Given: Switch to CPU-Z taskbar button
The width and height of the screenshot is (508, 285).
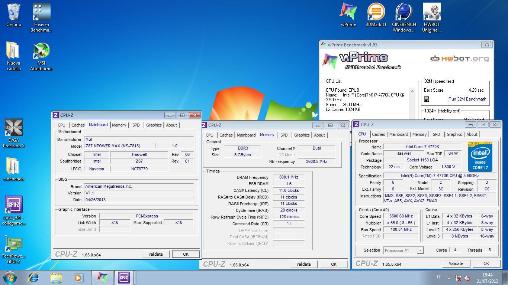Looking at the screenshot, I should [x=124, y=278].
